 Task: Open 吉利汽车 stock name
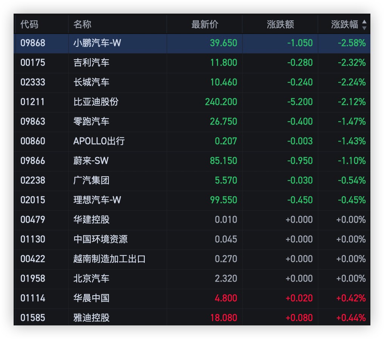(91, 63)
